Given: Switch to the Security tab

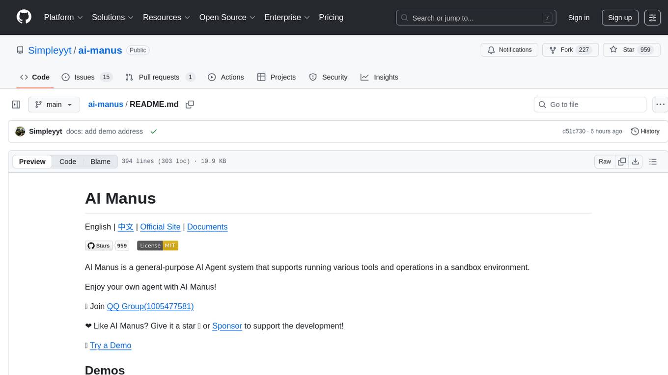Looking at the screenshot, I should pyautogui.click(x=328, y=77).
